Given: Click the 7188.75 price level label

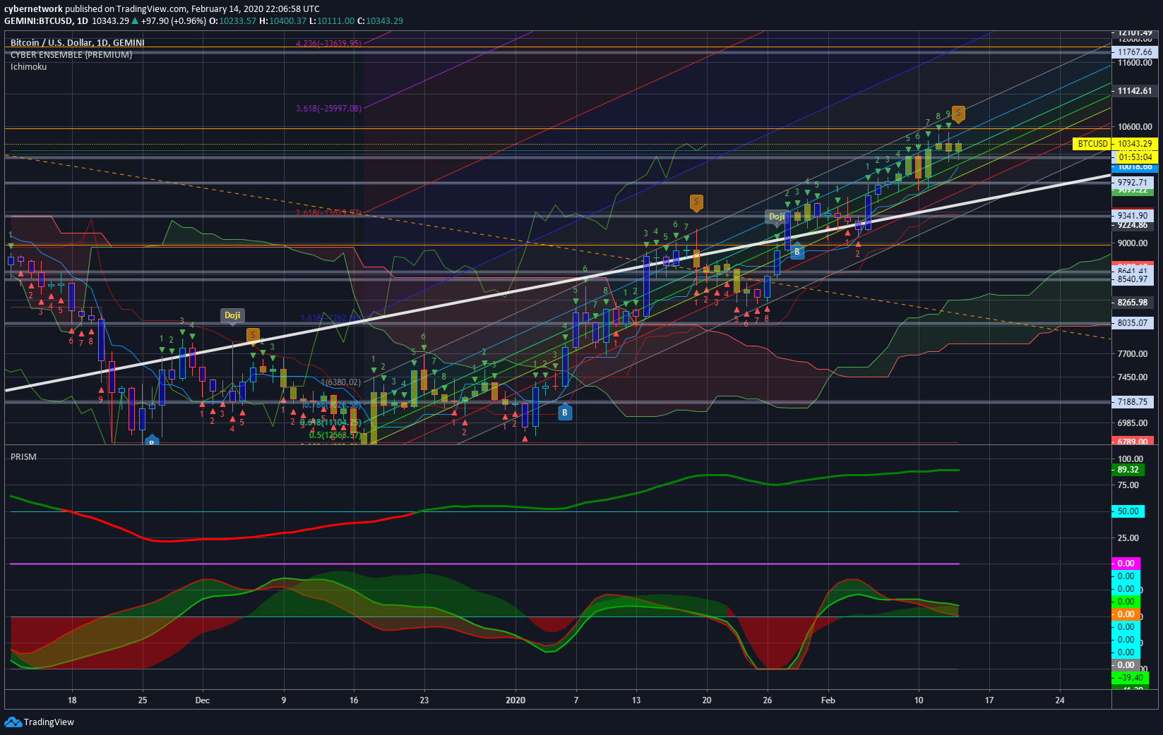Looking at the screenshot, I should point(1133,402).
